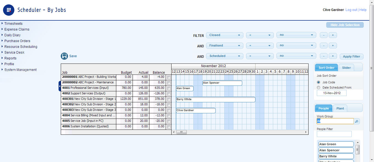The height and width of the screenshot is (162, 374).
Task: Add filter after Closed row with plus
Action: point(333,35)
